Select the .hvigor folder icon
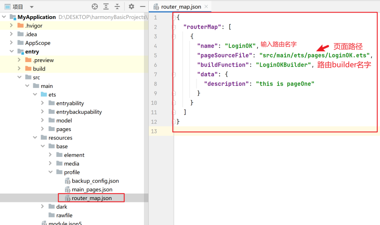This screenshot has width=380, height=225. coord(20,25)
